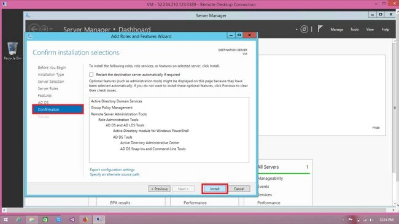The image size is (399, 224).
Task: Select the Confirmation wizard step
Action: click(x=58, y=109)
